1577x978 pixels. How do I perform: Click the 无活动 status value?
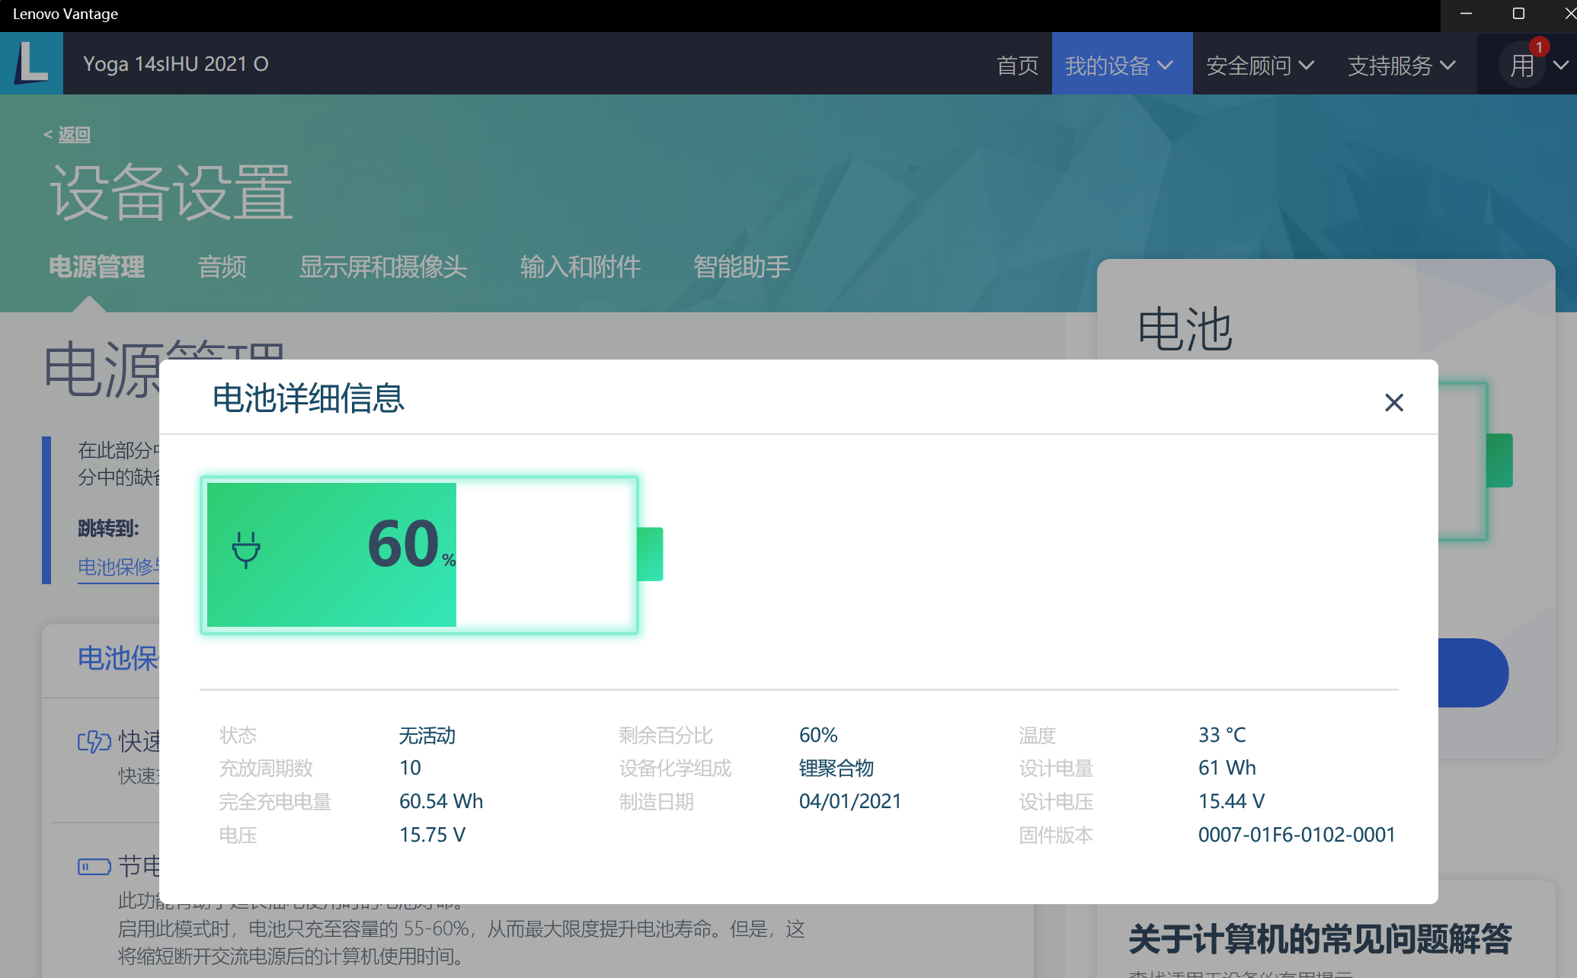[x=427, y=735]
